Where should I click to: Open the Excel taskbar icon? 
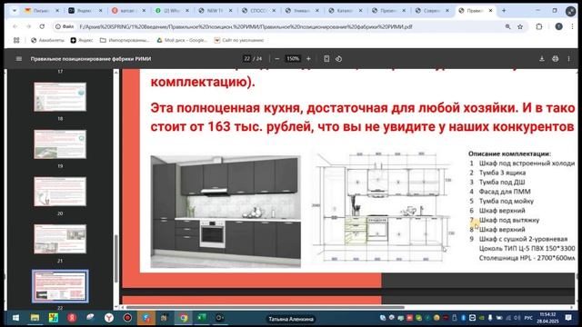[202, 318]
